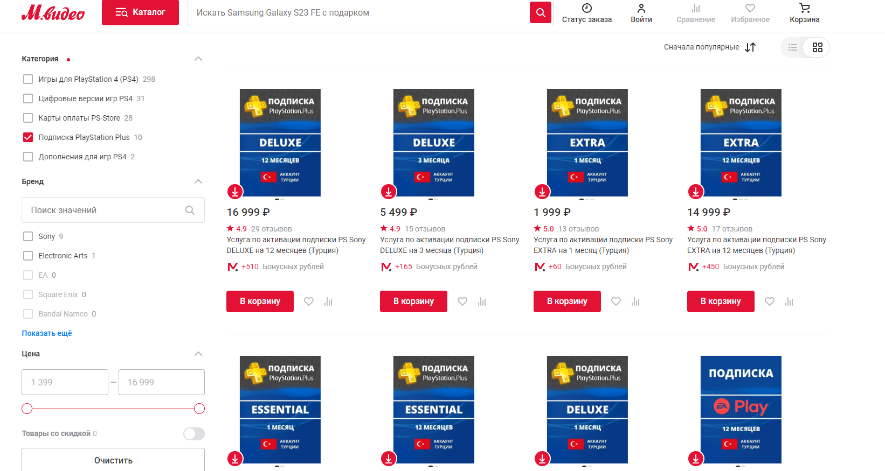This screenshot has width=885, height=471.
Task: Uncheck Подписка PlayStation Plus filter
Action: click(28, 137)
